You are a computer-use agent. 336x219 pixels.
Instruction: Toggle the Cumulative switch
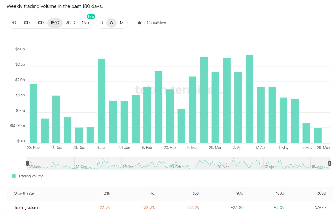(141, 23)
